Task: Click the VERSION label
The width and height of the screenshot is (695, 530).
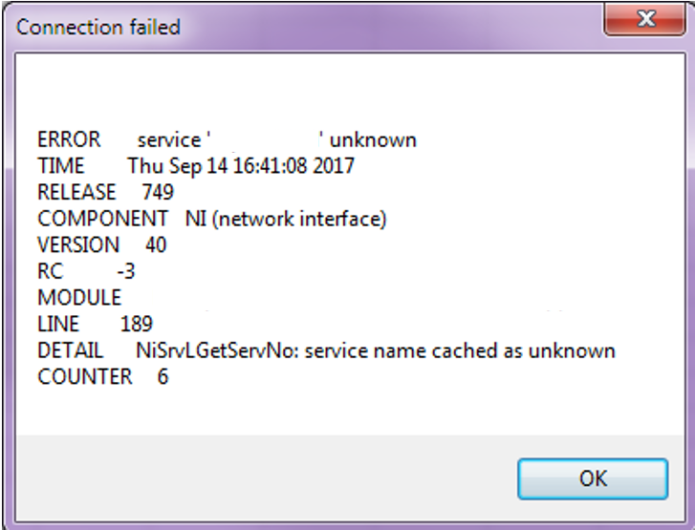Action: tap(78, 244)
